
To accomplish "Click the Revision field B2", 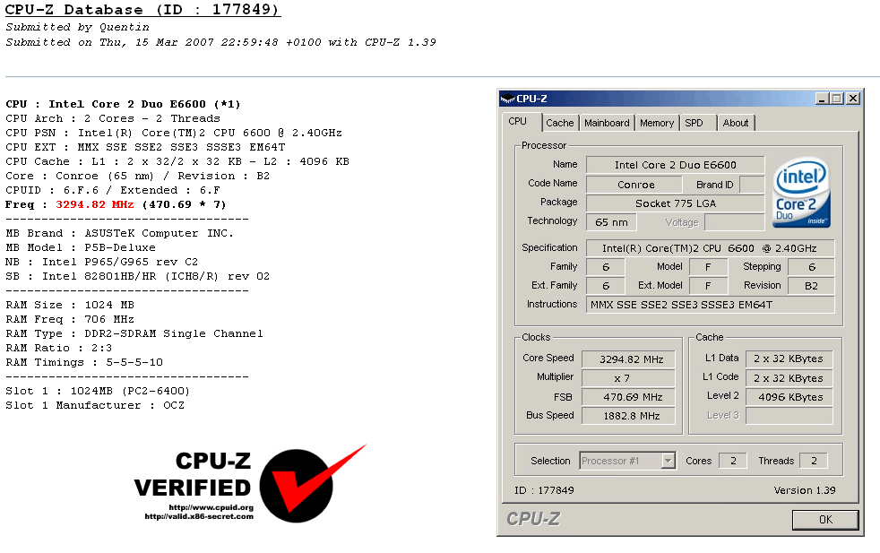I will click(811, 286).
